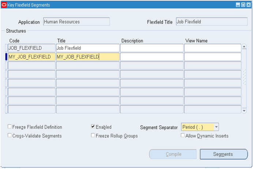Toggle Cross-Validate Segments checkbox
Screen dimensions: 253x169
point(10,136)
